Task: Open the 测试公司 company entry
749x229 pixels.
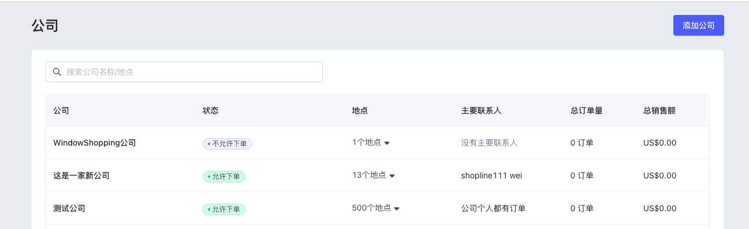Action: point(69,208)
